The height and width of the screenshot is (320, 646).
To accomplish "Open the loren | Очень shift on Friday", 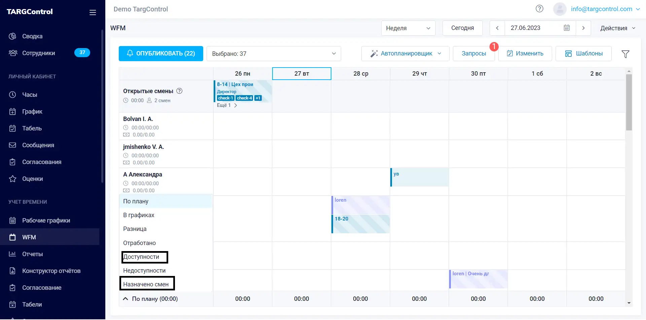I will click(x=478, y=279).
